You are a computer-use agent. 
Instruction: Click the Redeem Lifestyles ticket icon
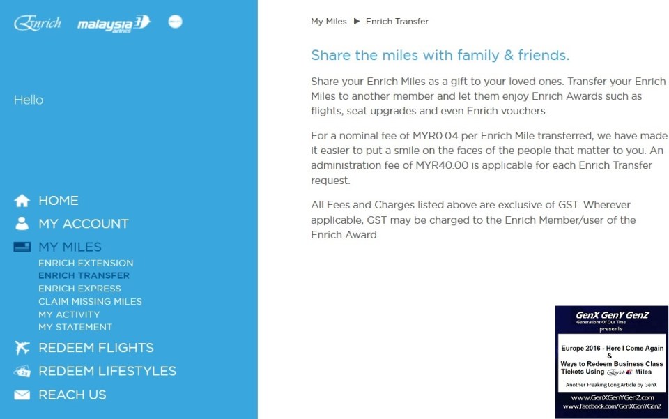22,371
